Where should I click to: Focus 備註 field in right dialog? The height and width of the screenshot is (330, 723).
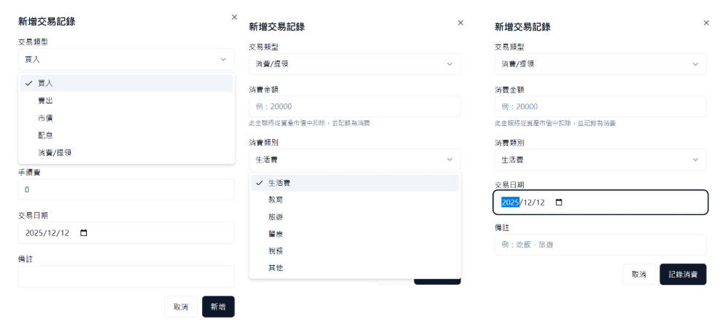click(600, 245)
